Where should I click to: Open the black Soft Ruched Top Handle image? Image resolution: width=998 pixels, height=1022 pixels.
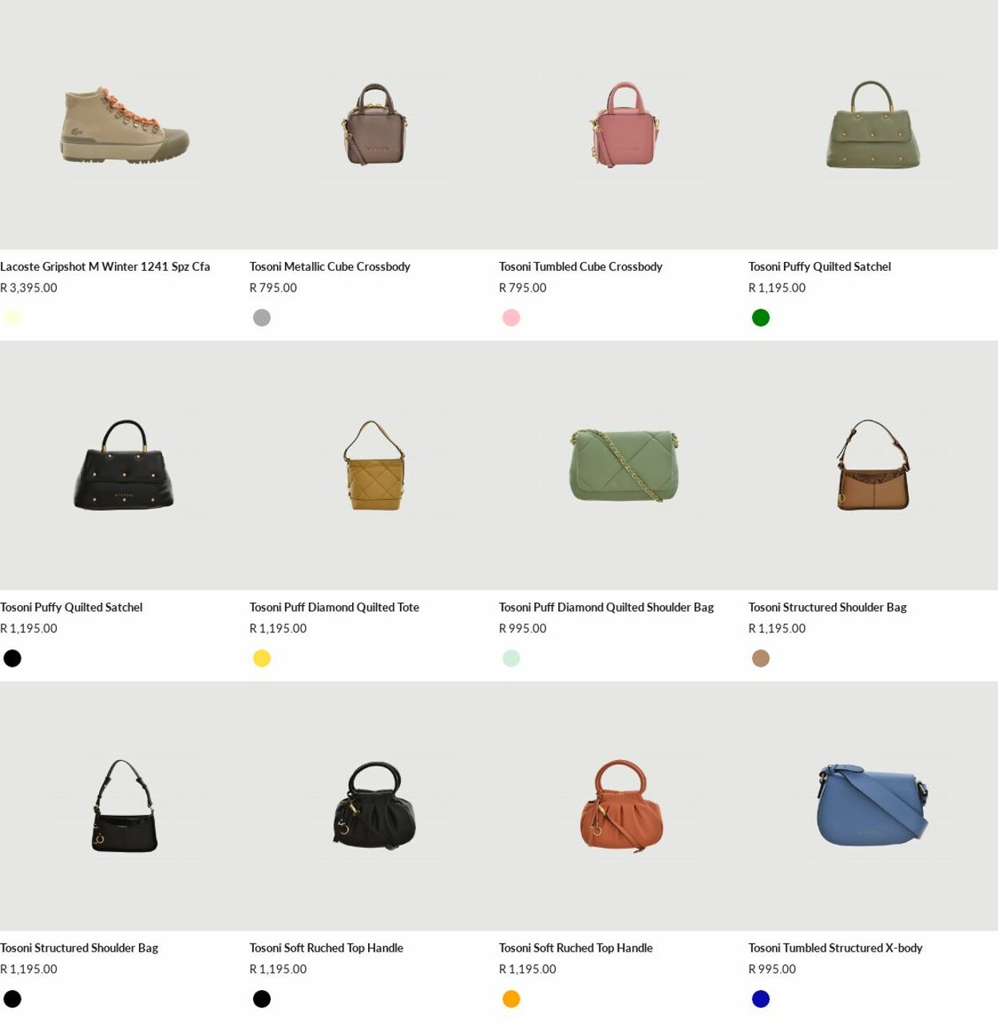click(x=374, y=806)
